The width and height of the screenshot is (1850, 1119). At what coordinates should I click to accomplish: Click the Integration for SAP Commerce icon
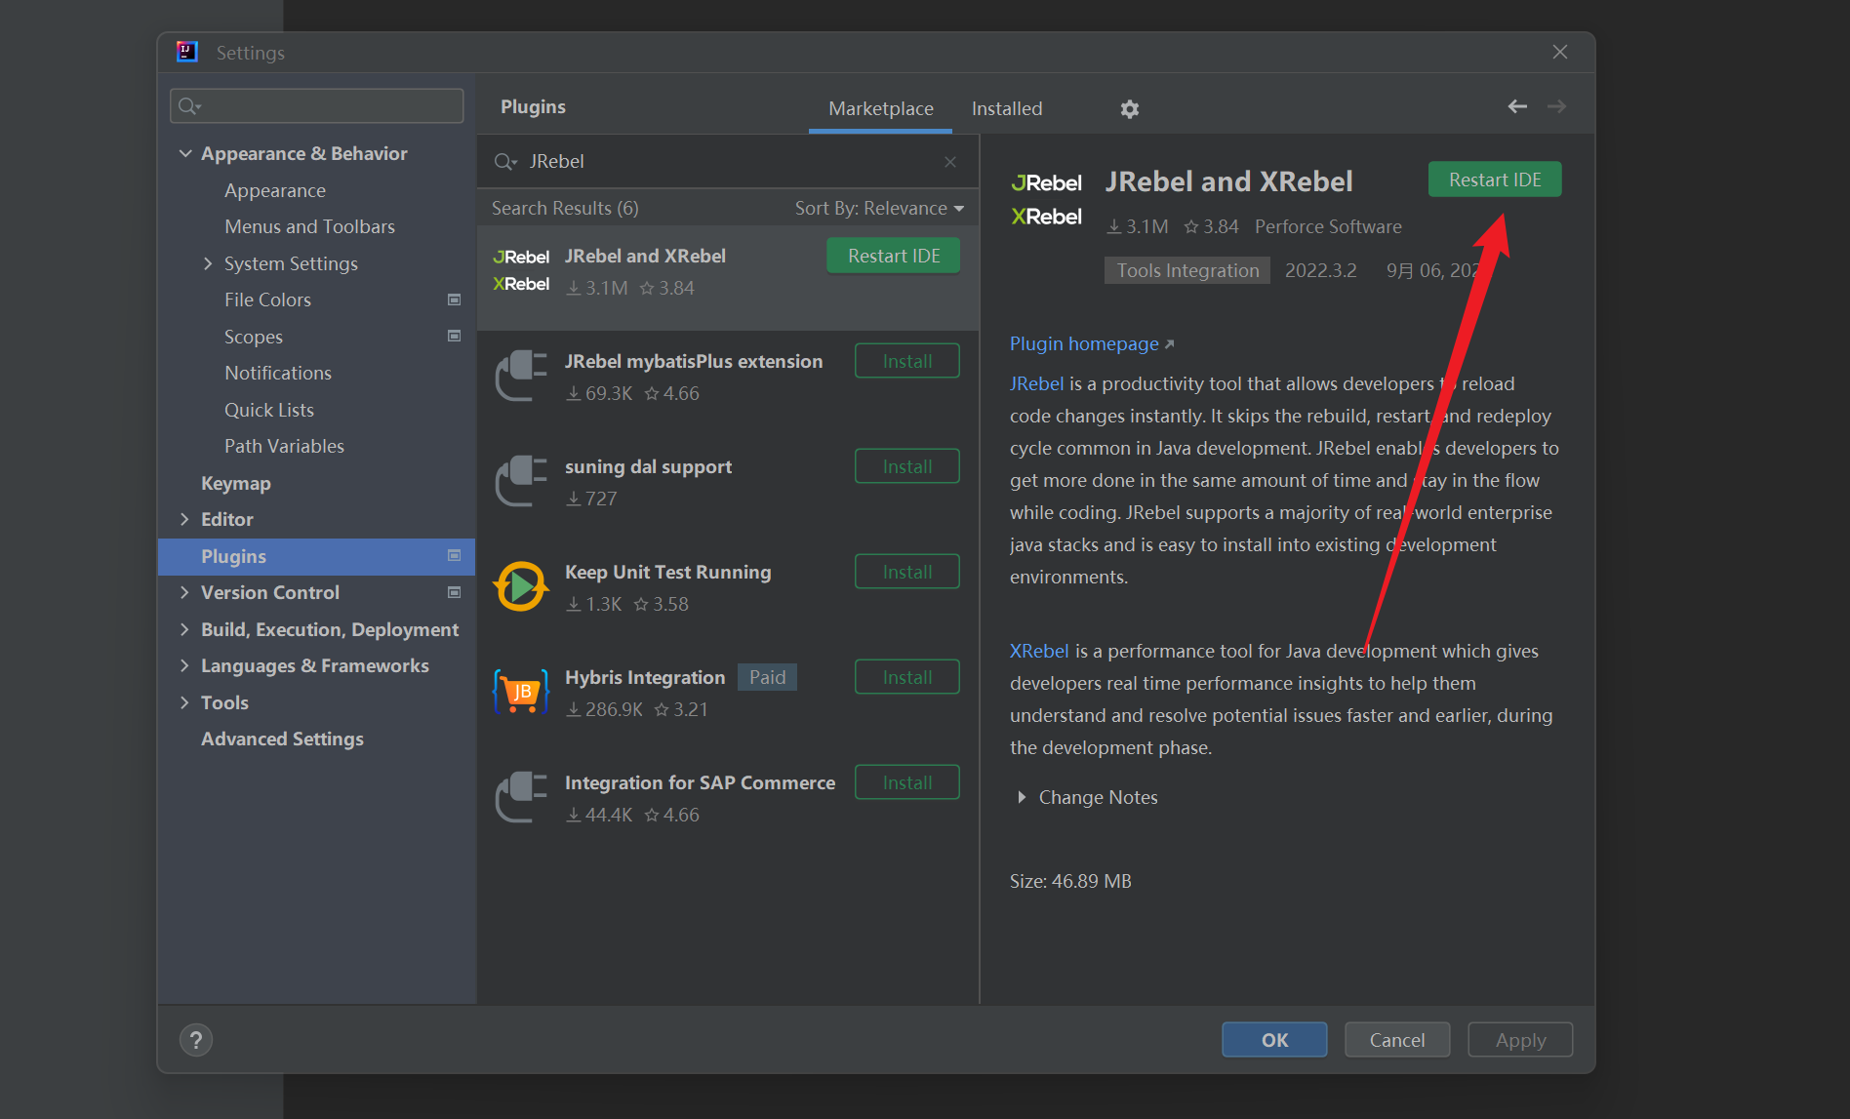[x=521, y=797]
